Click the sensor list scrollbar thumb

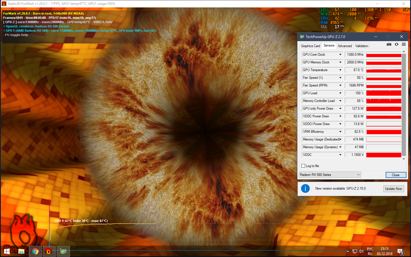coord(404,105)
